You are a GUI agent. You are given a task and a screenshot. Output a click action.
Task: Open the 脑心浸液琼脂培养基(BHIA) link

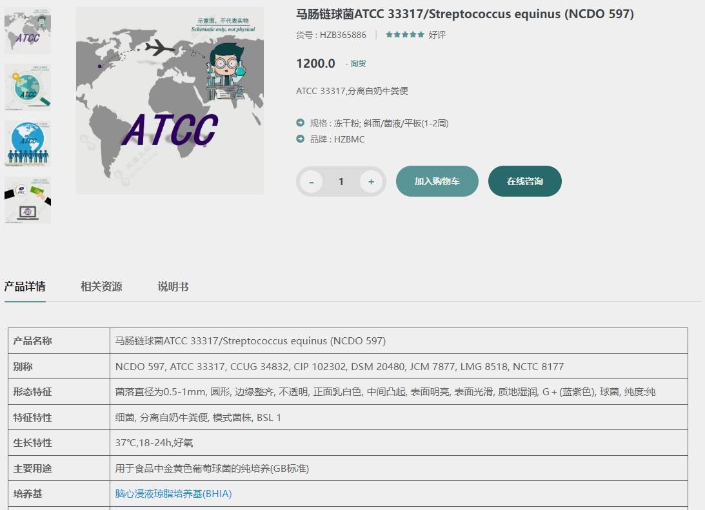173,494
